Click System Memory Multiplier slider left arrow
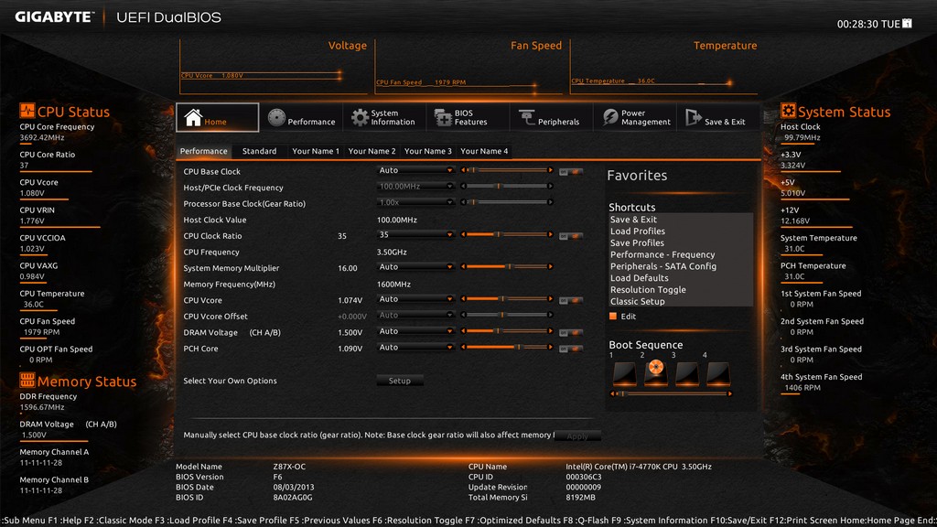Image resolution: width=937 pixels, height=527 pixels. pyautogui.click(x=463, y=266)
